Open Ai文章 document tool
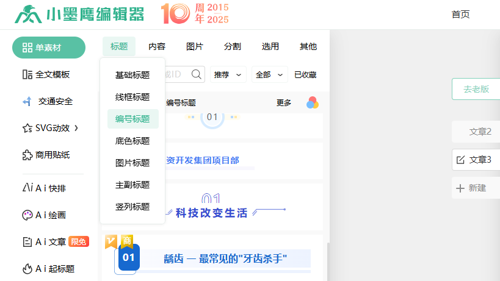Screen dimensions: 500x281 (x=45, y=242)
